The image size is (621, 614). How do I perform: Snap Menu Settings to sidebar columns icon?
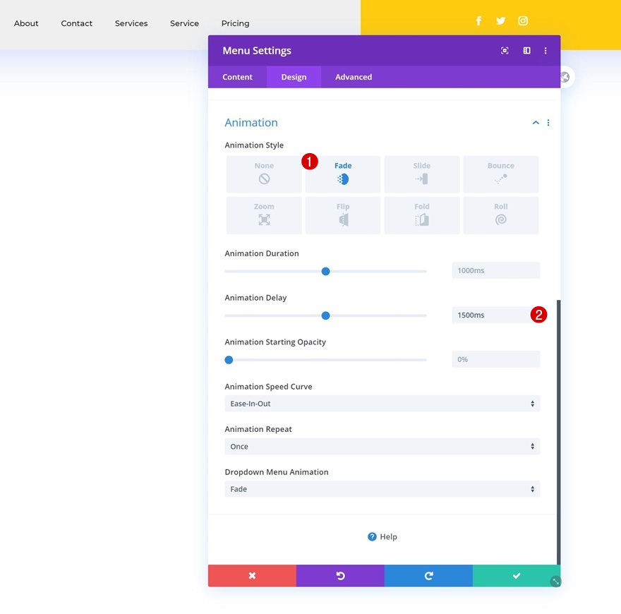click(526, 50)
